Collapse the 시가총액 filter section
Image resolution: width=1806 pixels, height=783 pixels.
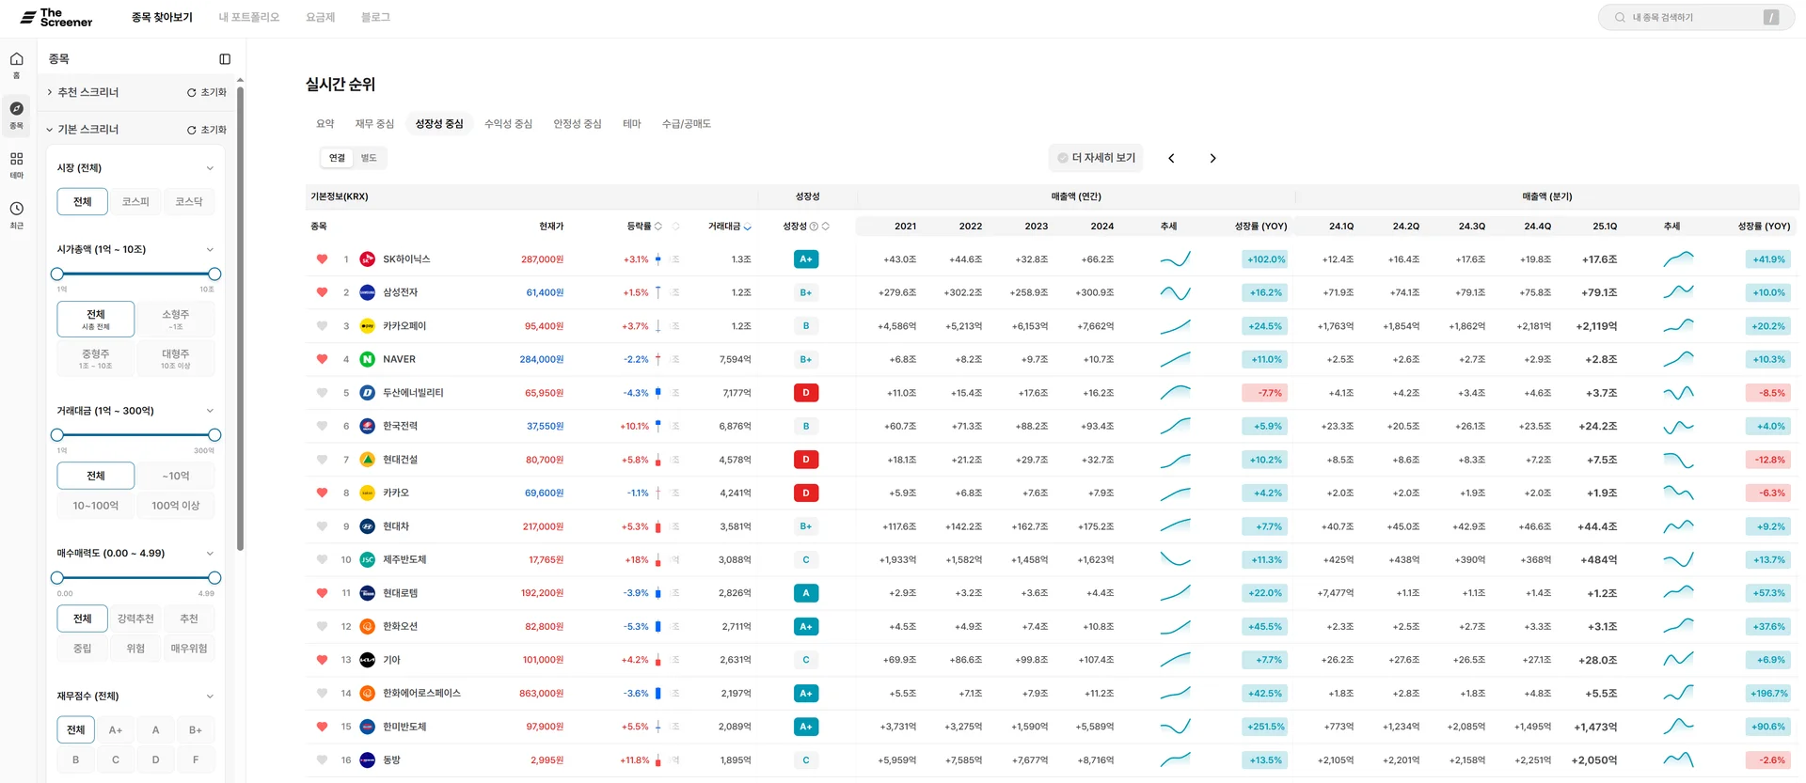coord(210,249)
